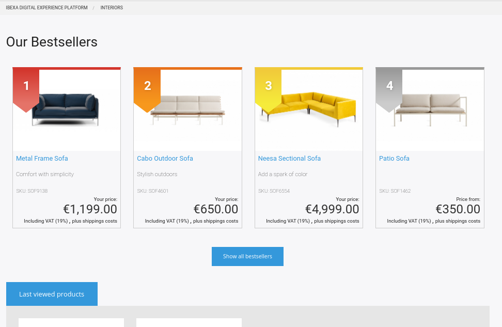Click the second last-viewed product card
Screen dimensions: 502x327
tap(189, 322)
